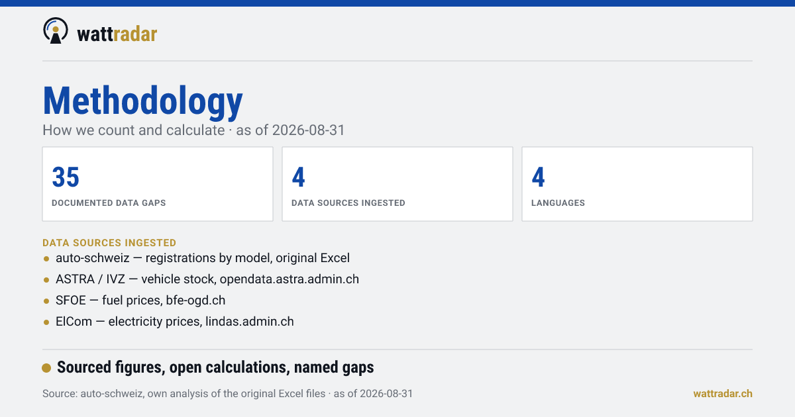Open the 4 data sources ingested card
This screenshot has height=417, width=795.
pos(397,184)
